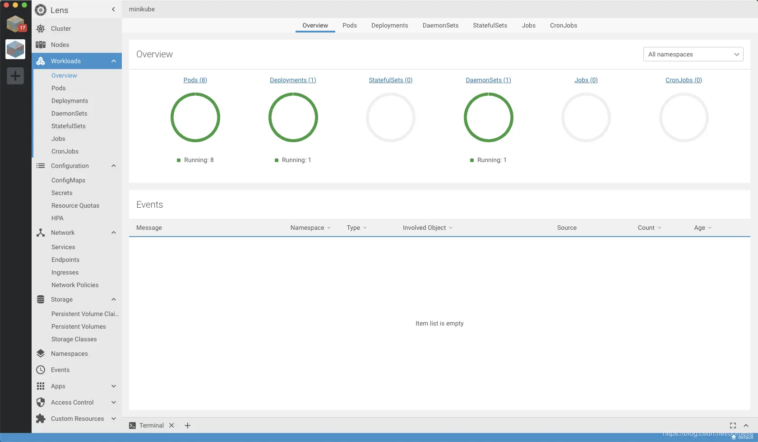
Task: Close the Terminal tab
Action: pyautogui.click(x=171, y=425)
